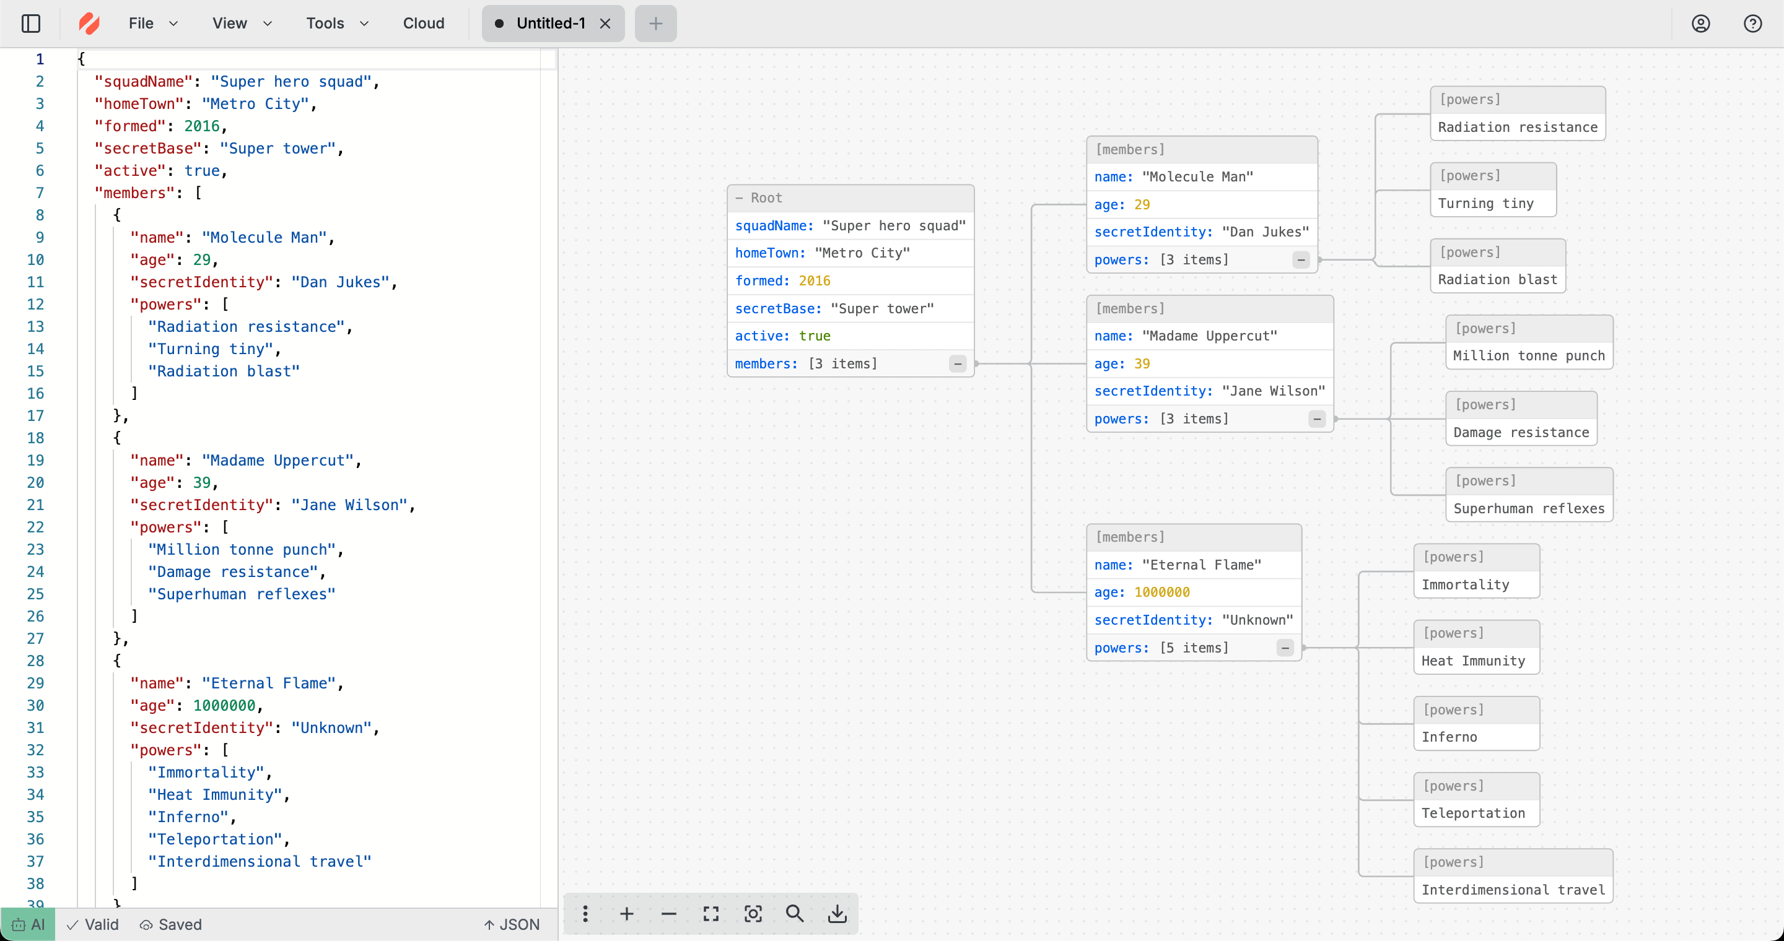
Task: Toggle the left sidebar panel
Action: 30,23
